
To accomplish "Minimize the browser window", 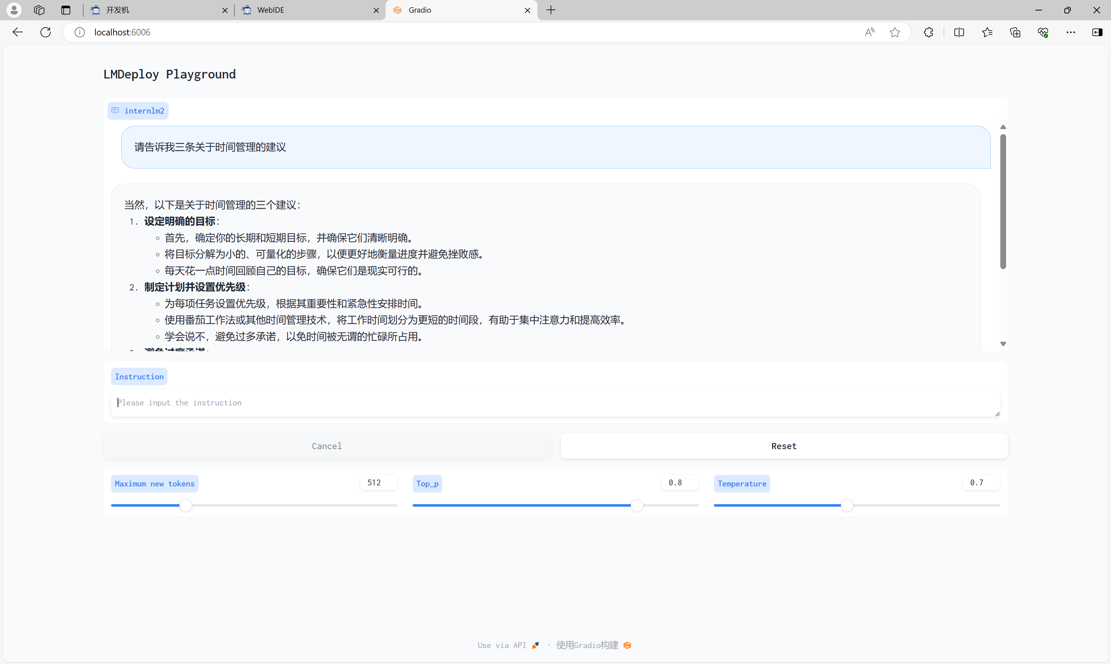I will pos(1039,10).
